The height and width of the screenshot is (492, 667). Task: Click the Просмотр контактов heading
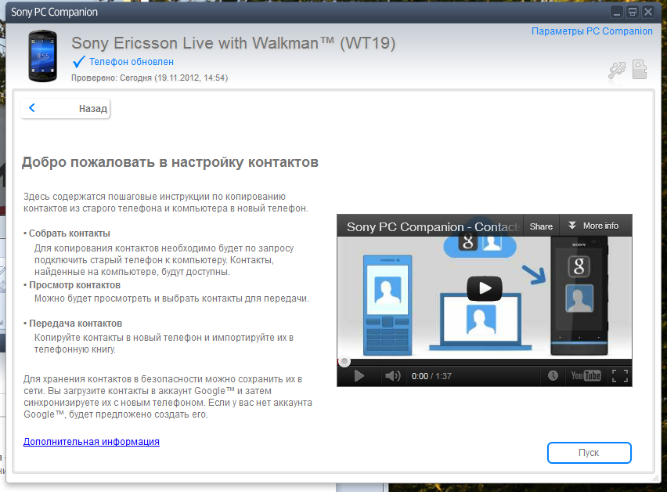75,285
